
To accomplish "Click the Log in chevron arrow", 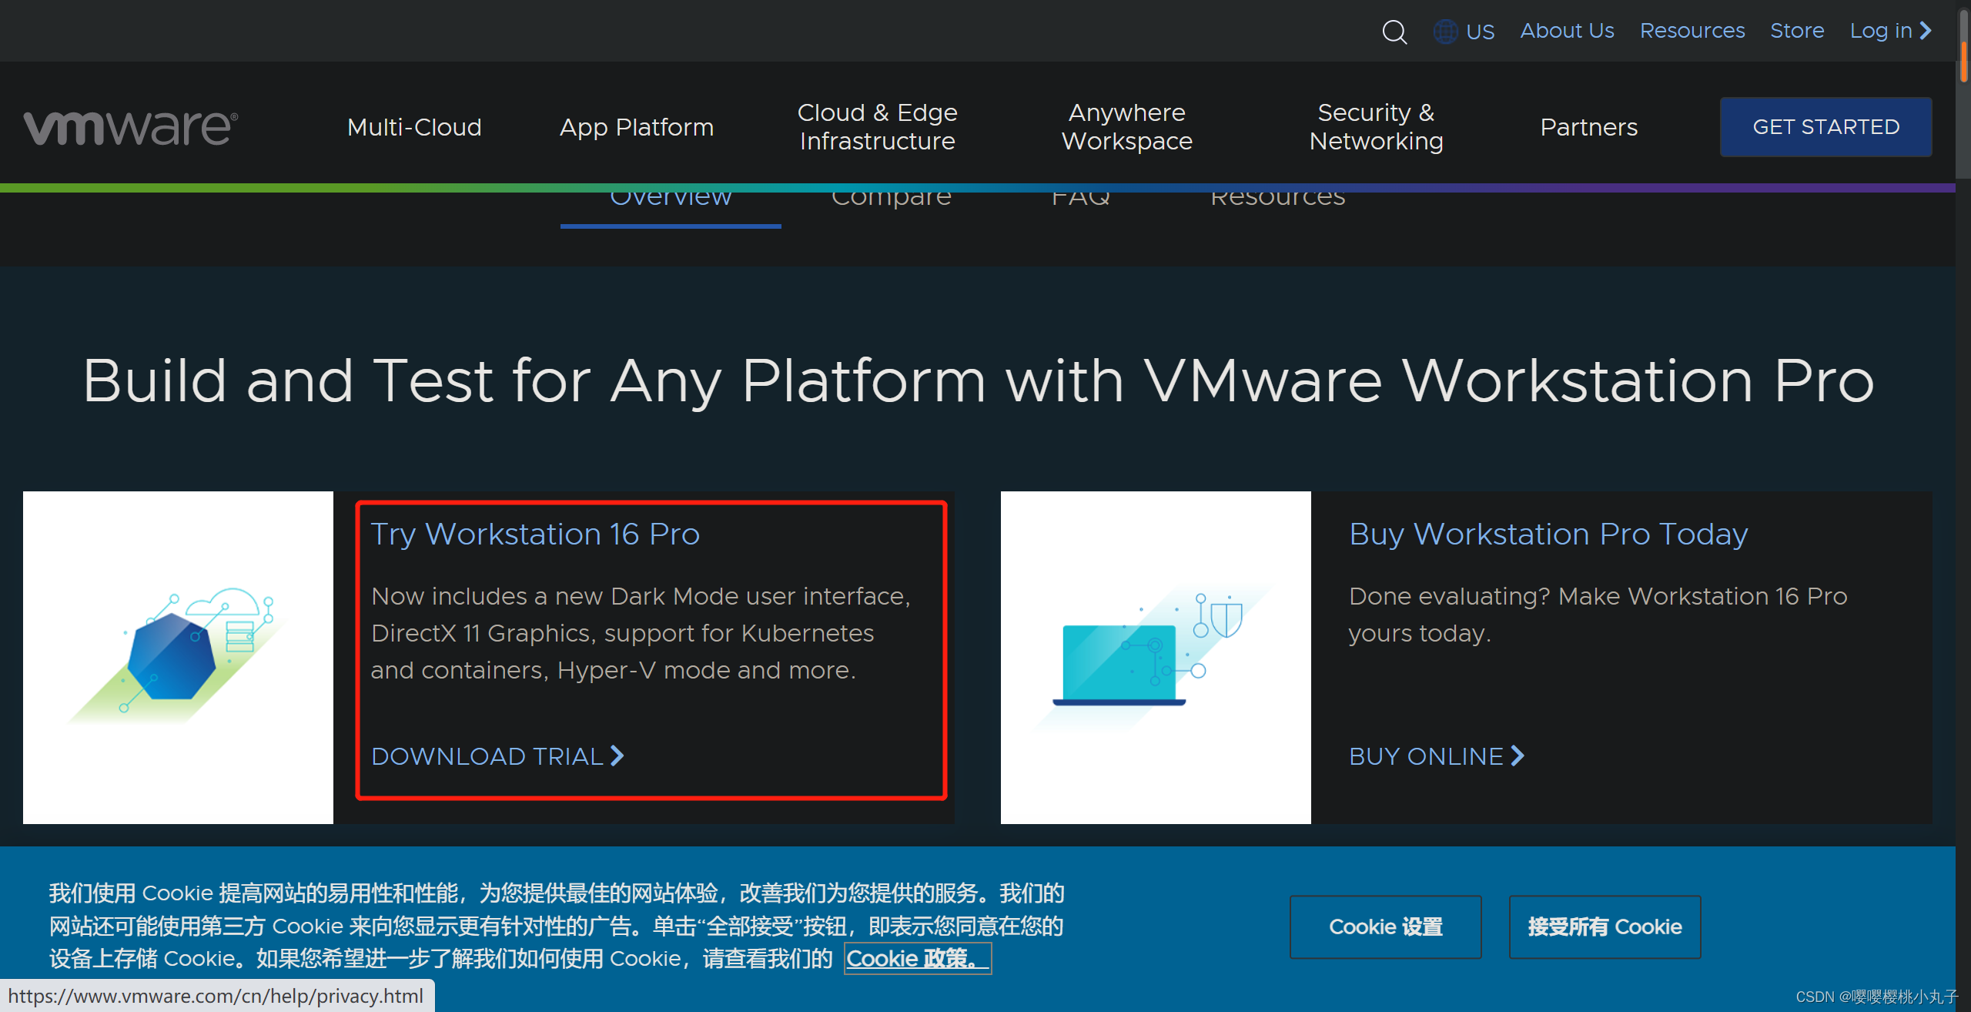I will [1926, 31].
